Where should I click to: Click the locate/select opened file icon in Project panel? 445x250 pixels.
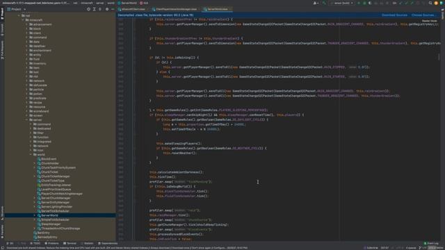[x=88, y=9]
